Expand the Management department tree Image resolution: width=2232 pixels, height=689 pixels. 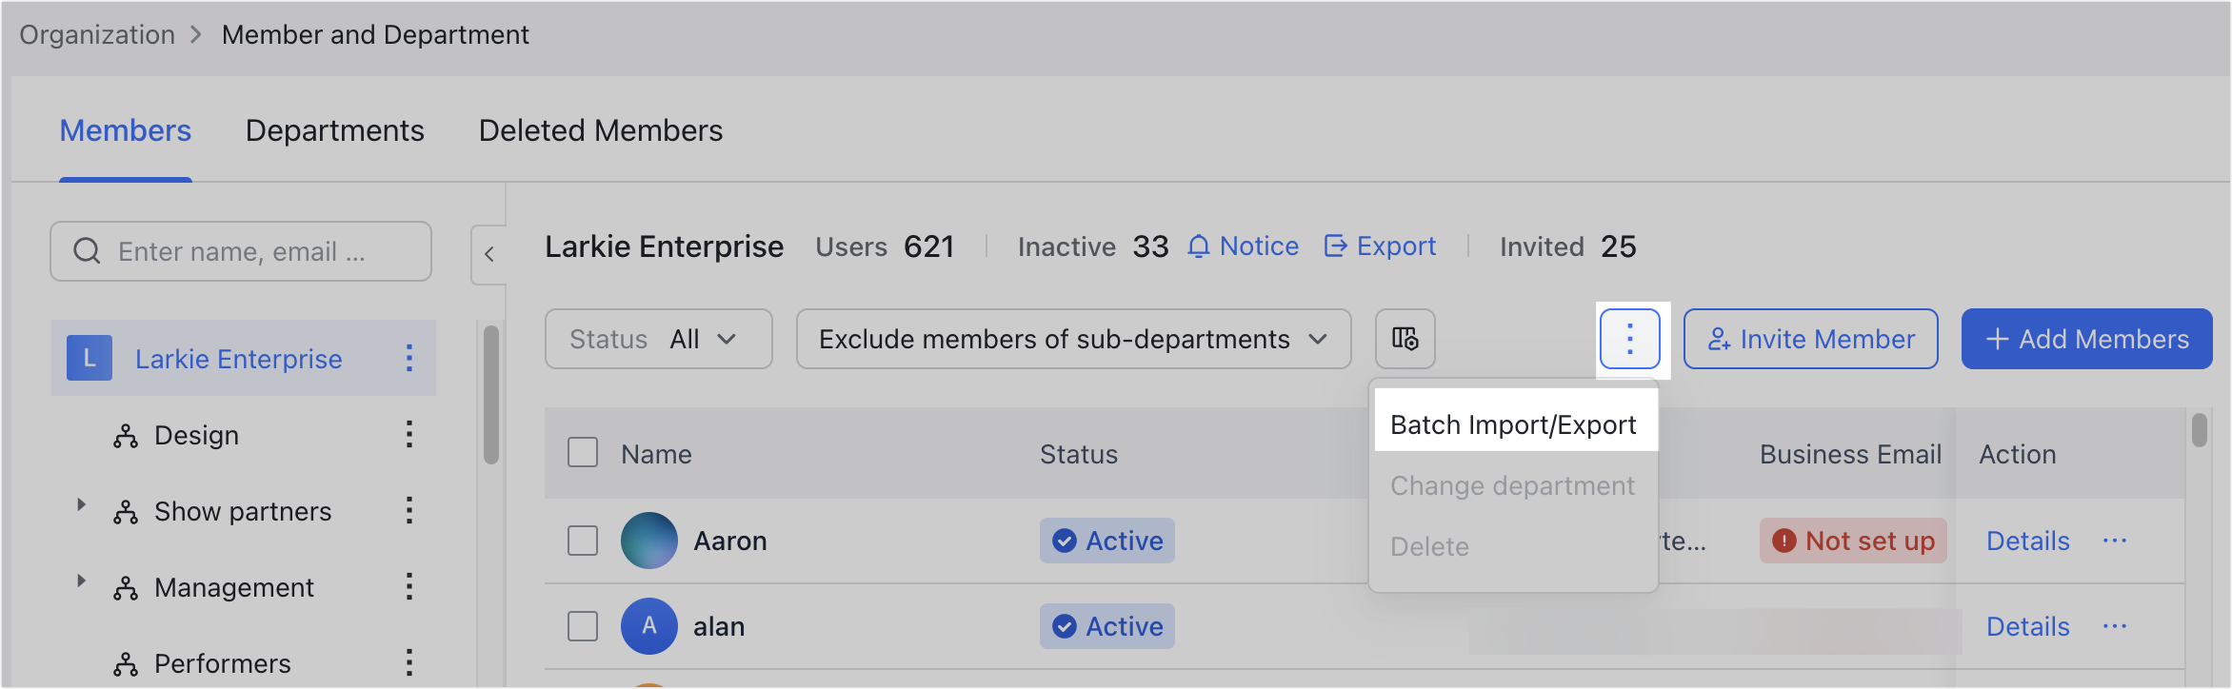(82, 581)
